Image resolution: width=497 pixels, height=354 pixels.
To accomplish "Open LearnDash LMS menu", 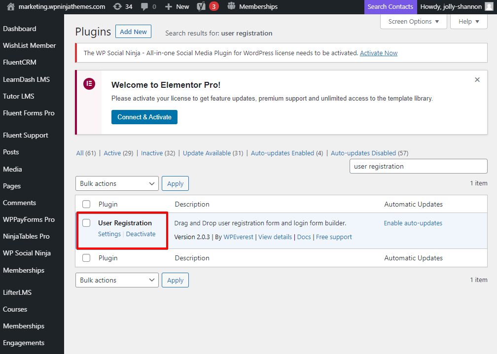I will (x=26, y=79).
